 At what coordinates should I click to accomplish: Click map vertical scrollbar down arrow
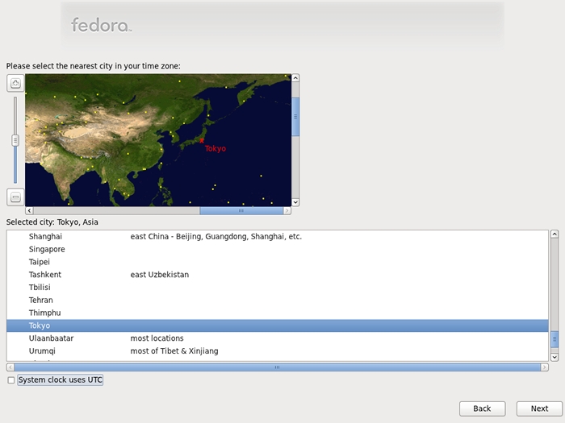[x=295, y=202]
